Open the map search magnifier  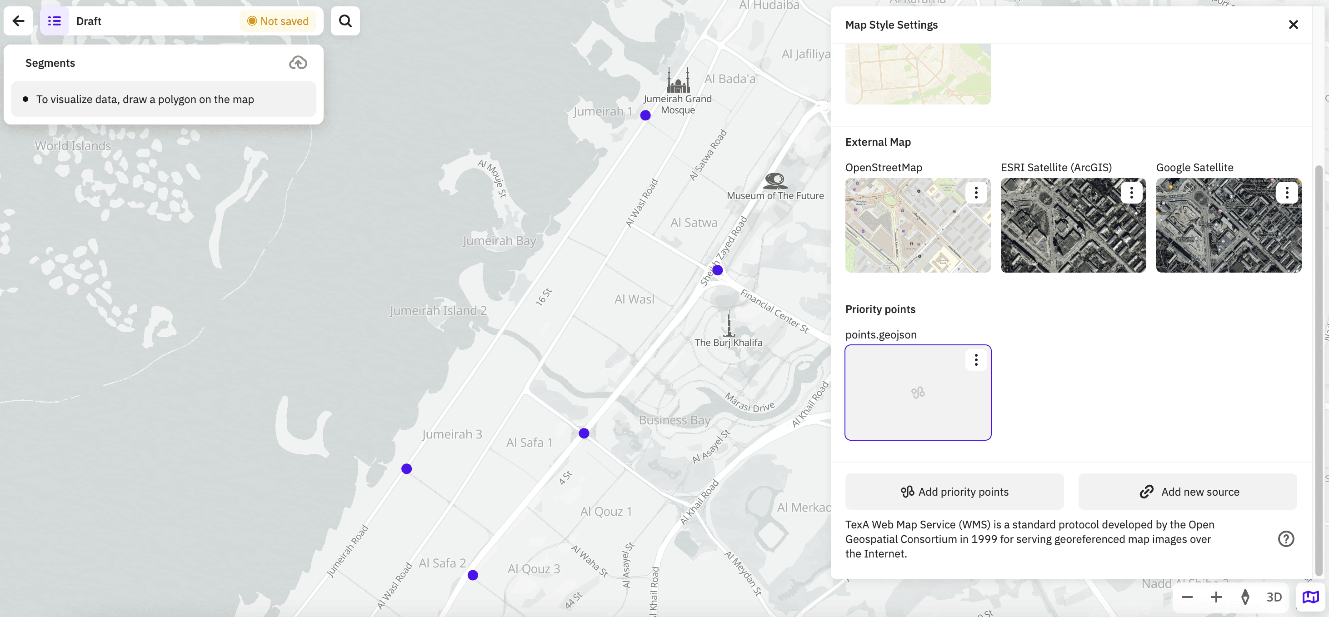pyautogui.click(x=345, y=21)
